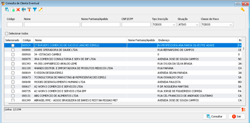Viewport: 250px width, 123px height.
Task: Click the gold key icon
Action: click(242, 10)
